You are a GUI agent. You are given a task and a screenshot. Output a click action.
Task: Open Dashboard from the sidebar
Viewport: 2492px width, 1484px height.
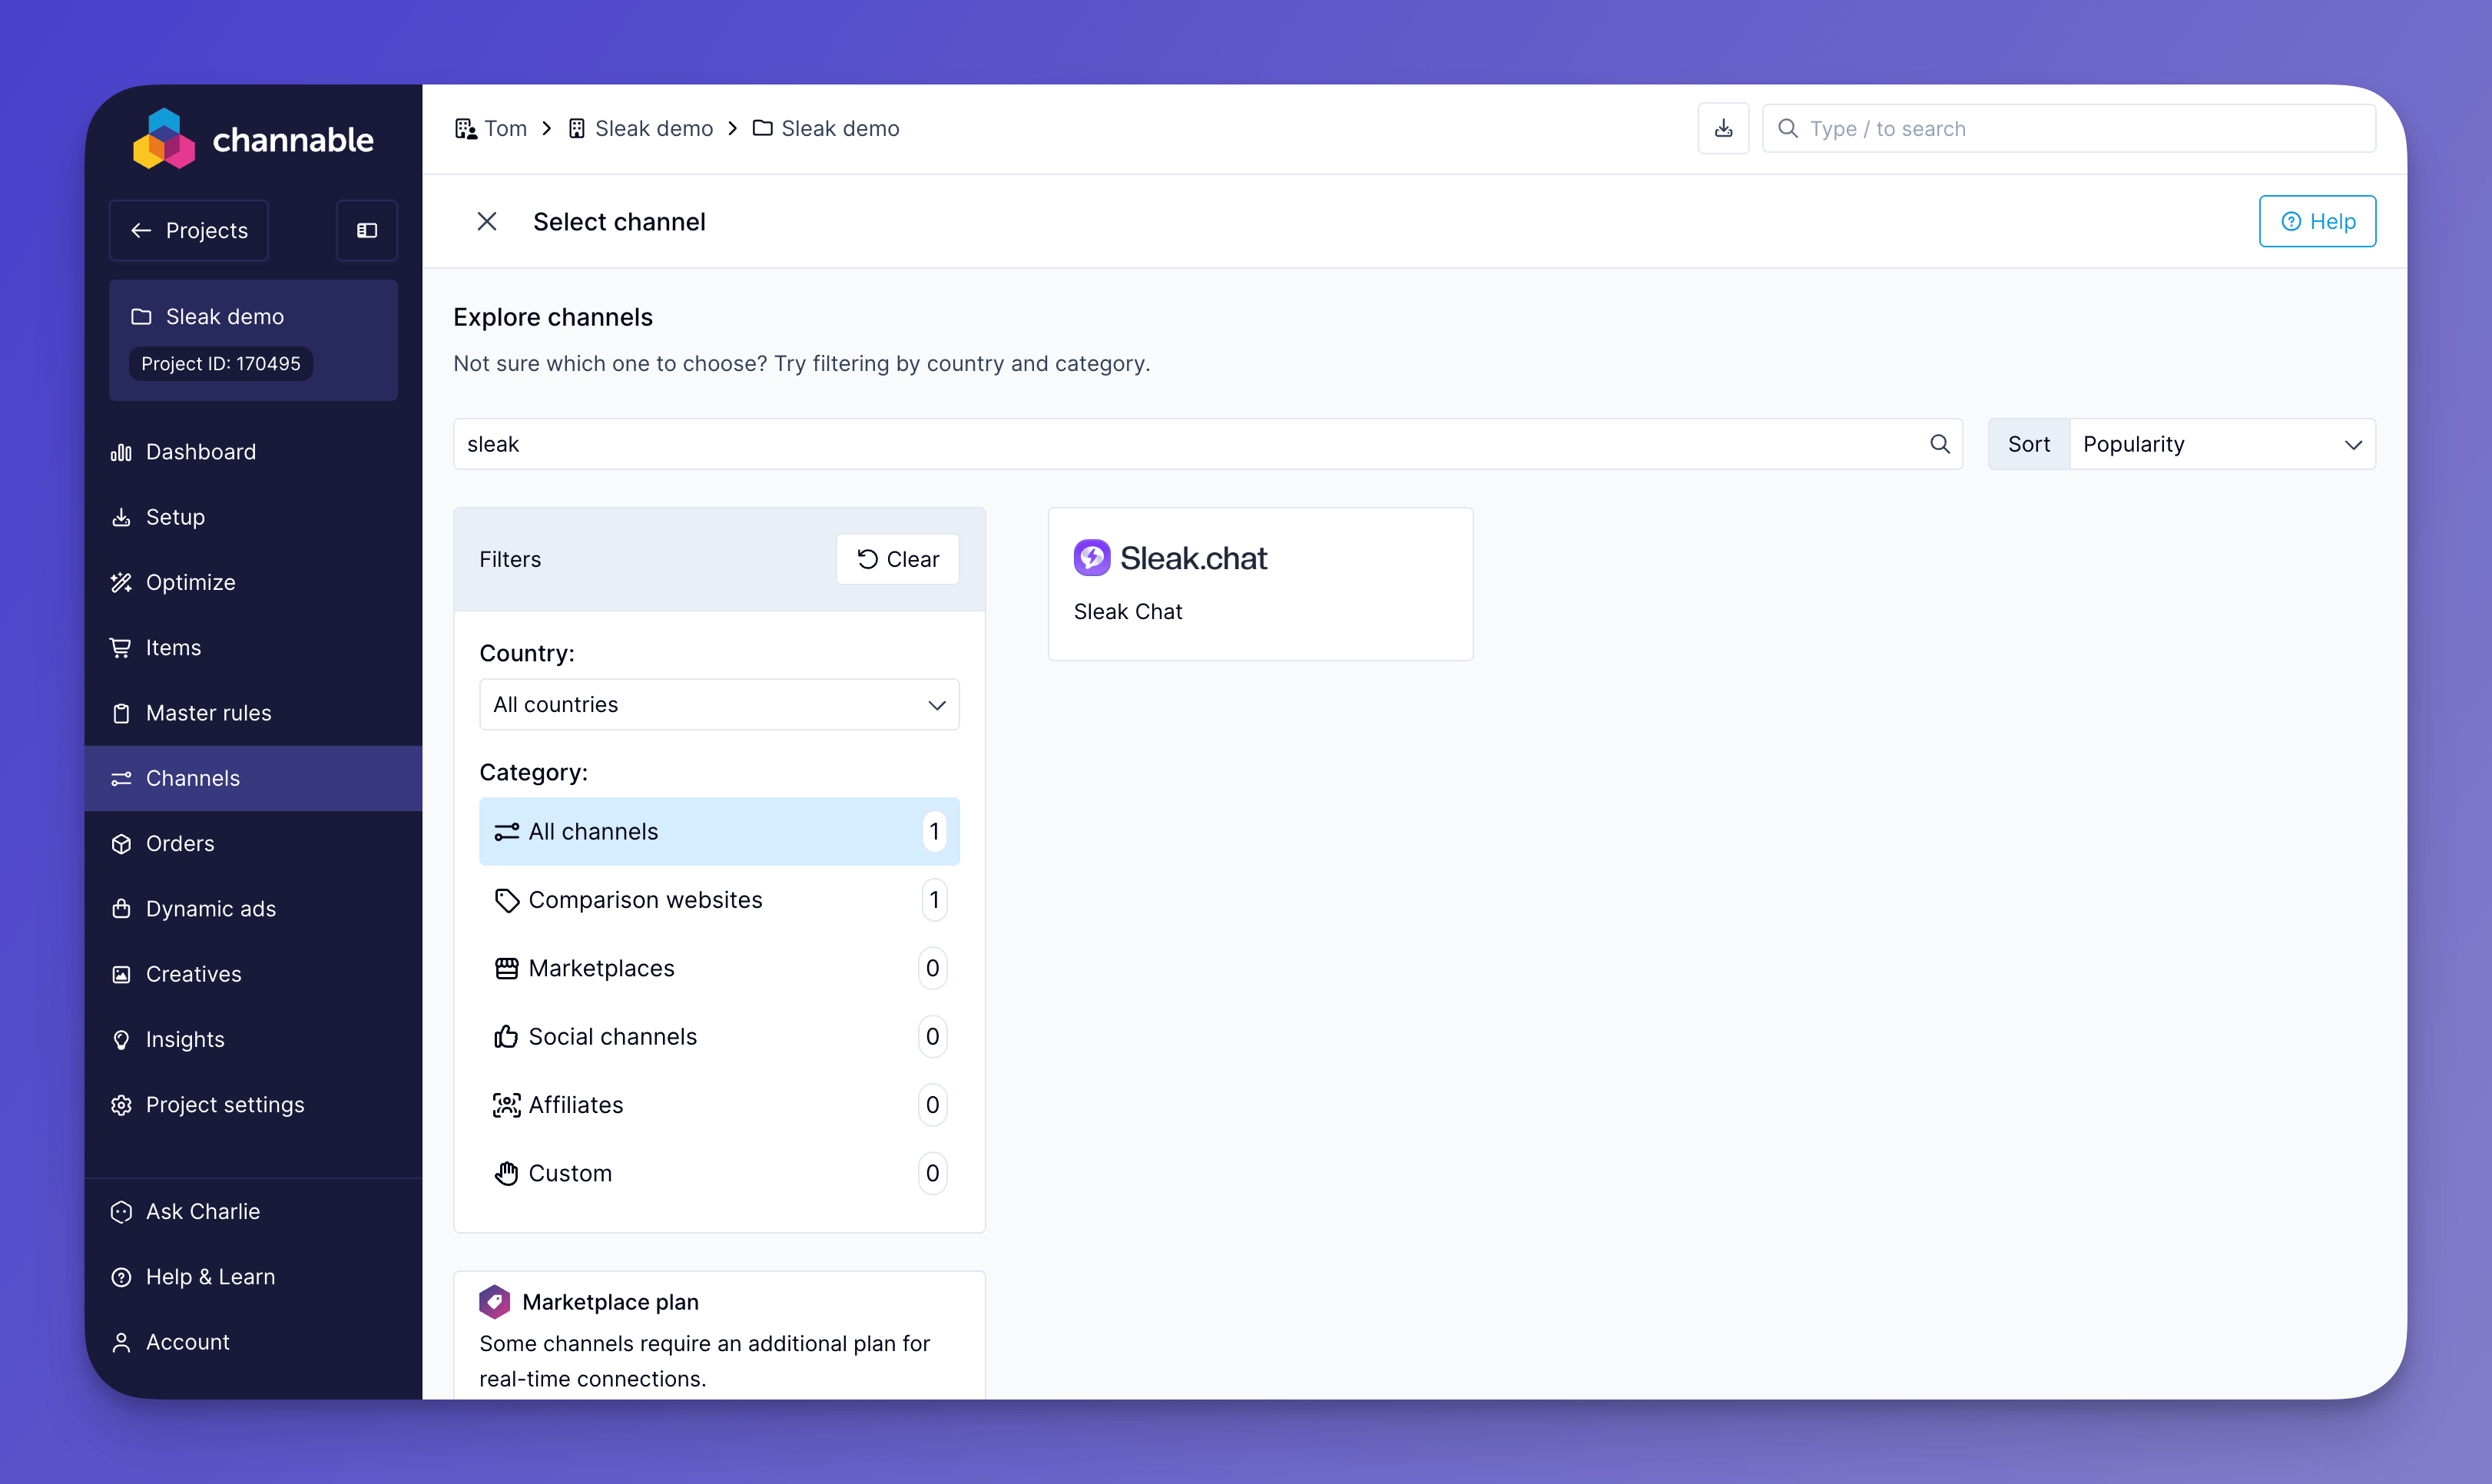tap(253, 452)
